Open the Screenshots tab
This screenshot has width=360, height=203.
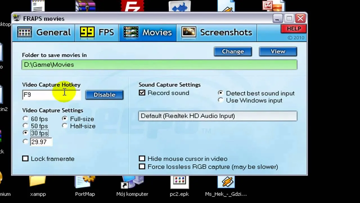(x=217, y=32)
